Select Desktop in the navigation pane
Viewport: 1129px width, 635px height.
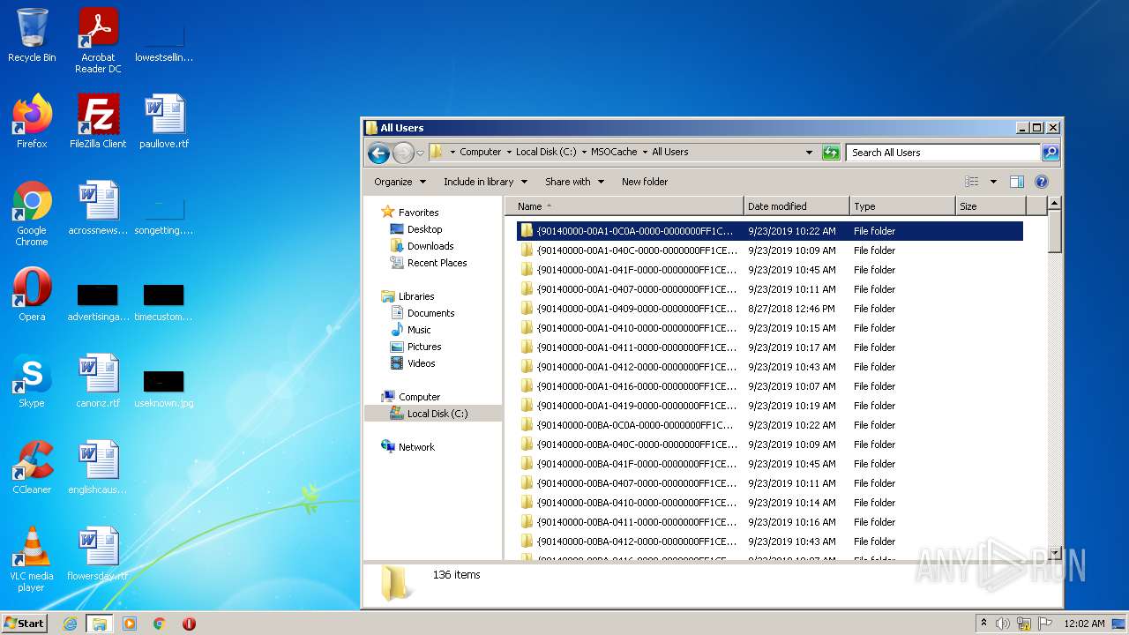click(424, 229)
